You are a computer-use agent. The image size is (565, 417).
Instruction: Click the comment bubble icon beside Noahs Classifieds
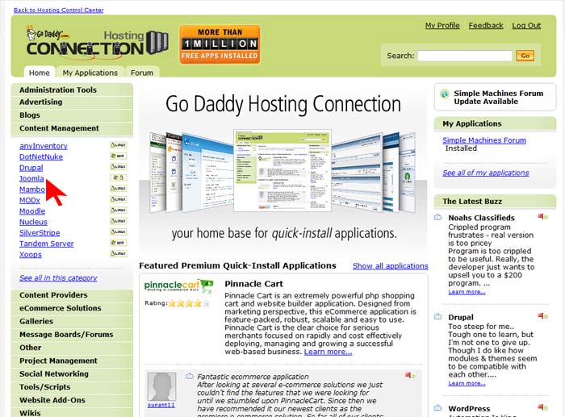coord(437,217)
